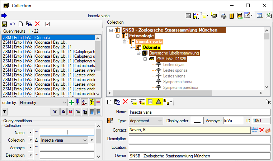
Task: Click into the Name query condition field
Action: [67, 132]
